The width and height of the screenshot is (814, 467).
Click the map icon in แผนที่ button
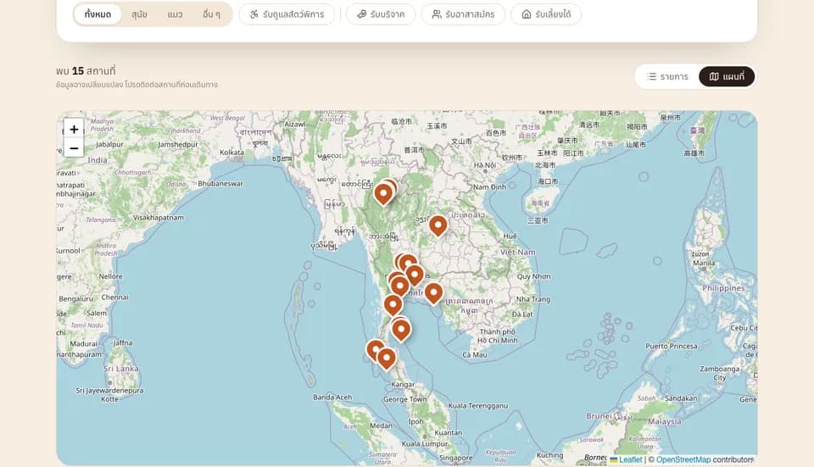pyautogui.click(x=714, y=76)
